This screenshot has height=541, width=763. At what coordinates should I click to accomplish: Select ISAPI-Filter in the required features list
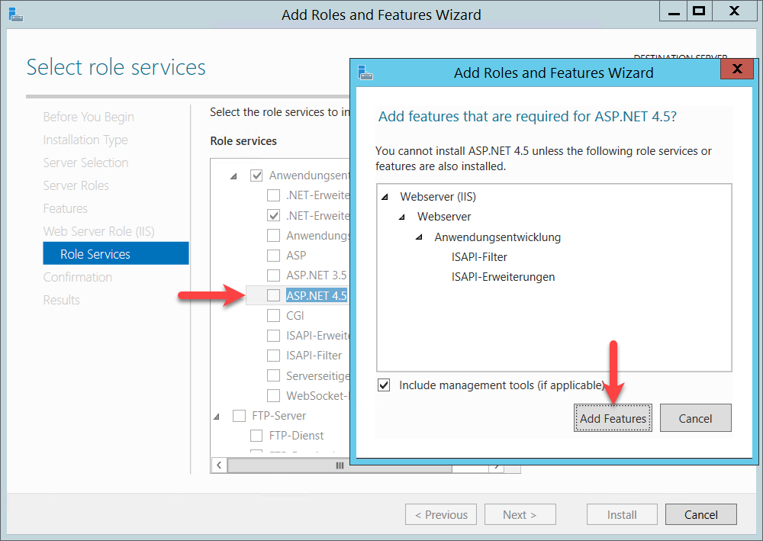[479, 257]
